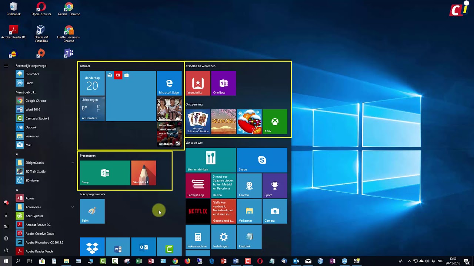
Task: Open the Instellingen tile
Action: 223,237
